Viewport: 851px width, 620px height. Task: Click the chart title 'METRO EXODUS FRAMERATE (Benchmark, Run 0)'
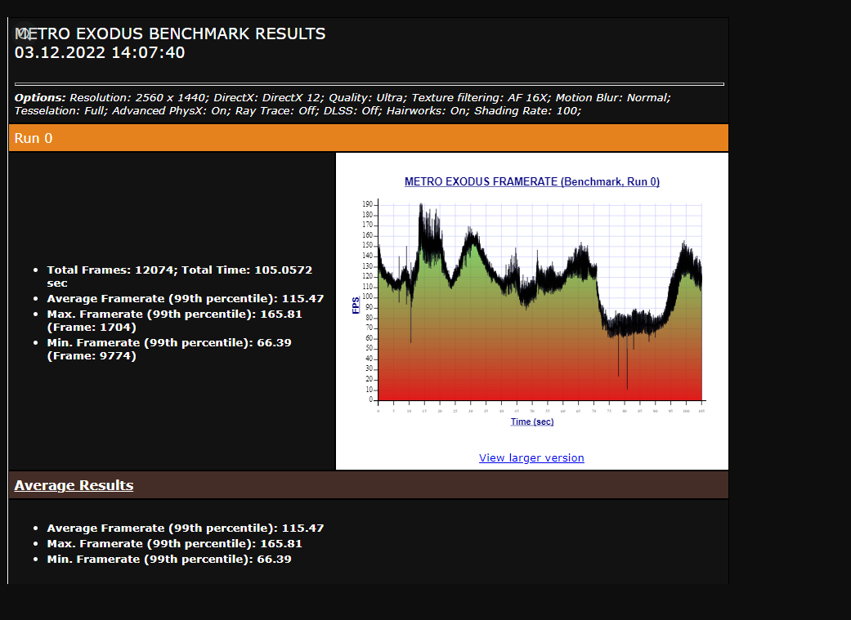(x=532, y=181)
